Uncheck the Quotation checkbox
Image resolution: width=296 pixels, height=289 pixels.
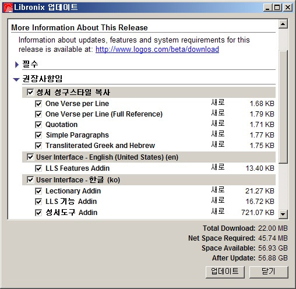click(38, 125)
